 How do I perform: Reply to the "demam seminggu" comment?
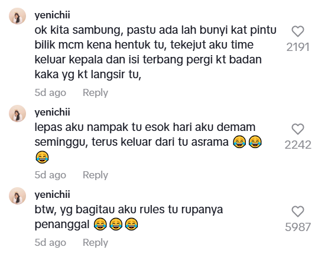pyautogui.click(x=95, y=175)
